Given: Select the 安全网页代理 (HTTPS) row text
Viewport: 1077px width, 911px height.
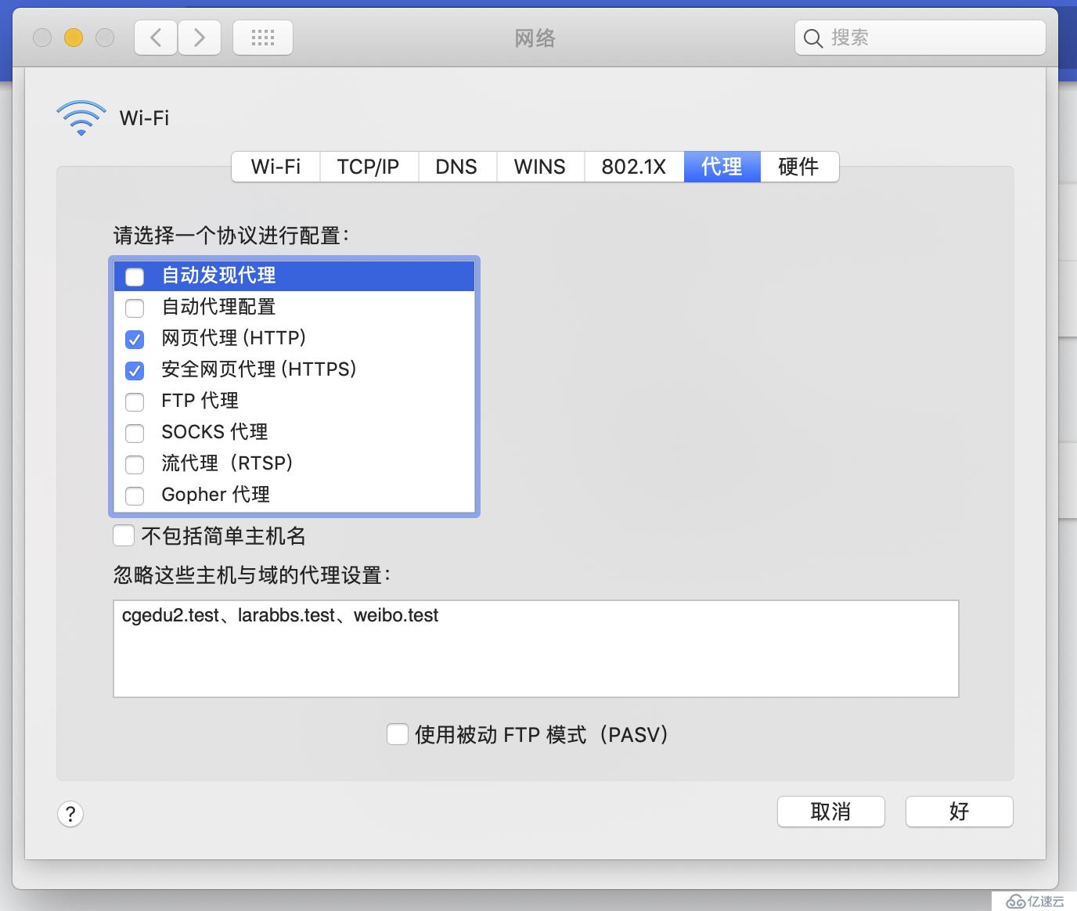Looking at the screenshot, I should pos(258,369).
